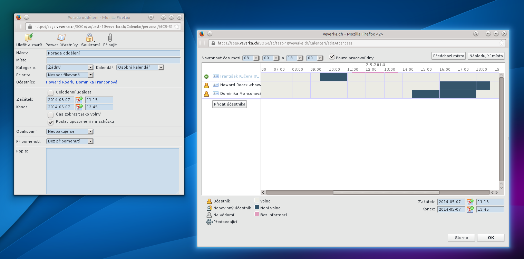Click the participant role icon for Dominika Franconová

tap(206, 94)
